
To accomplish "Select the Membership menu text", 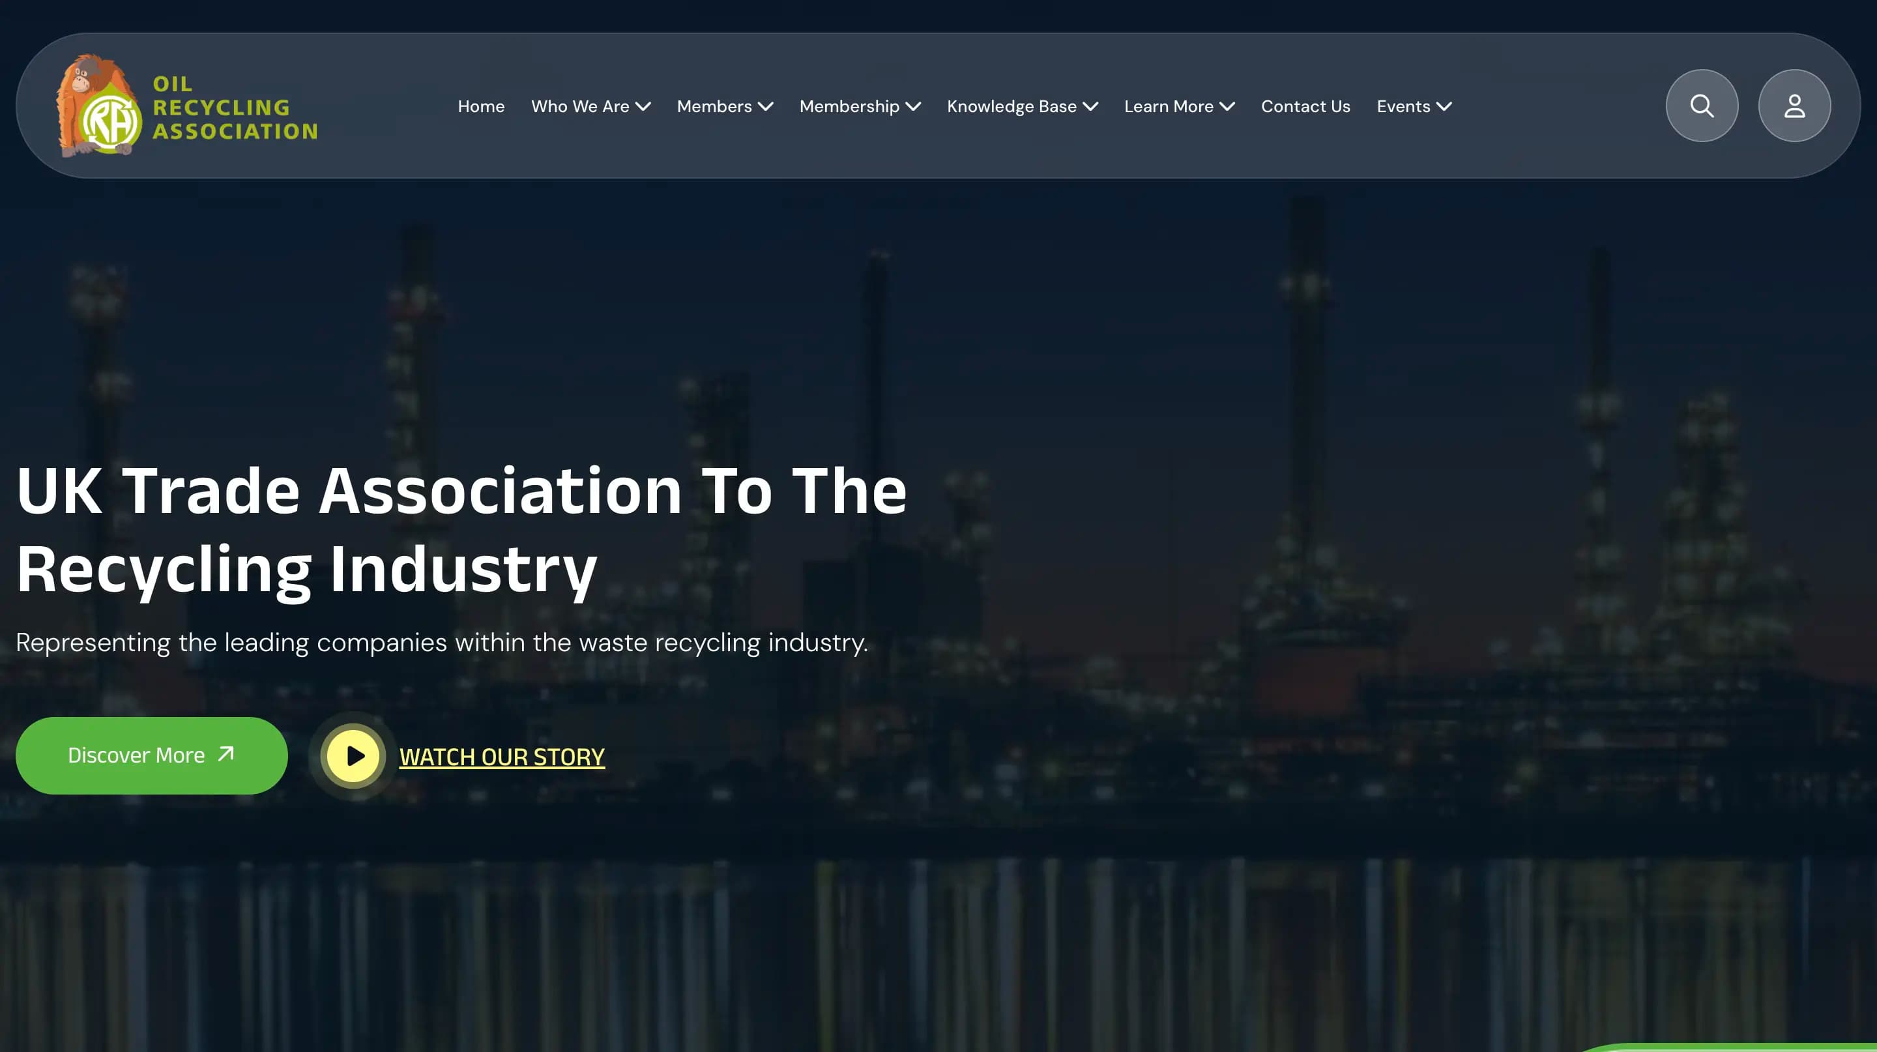I will 850,106.
